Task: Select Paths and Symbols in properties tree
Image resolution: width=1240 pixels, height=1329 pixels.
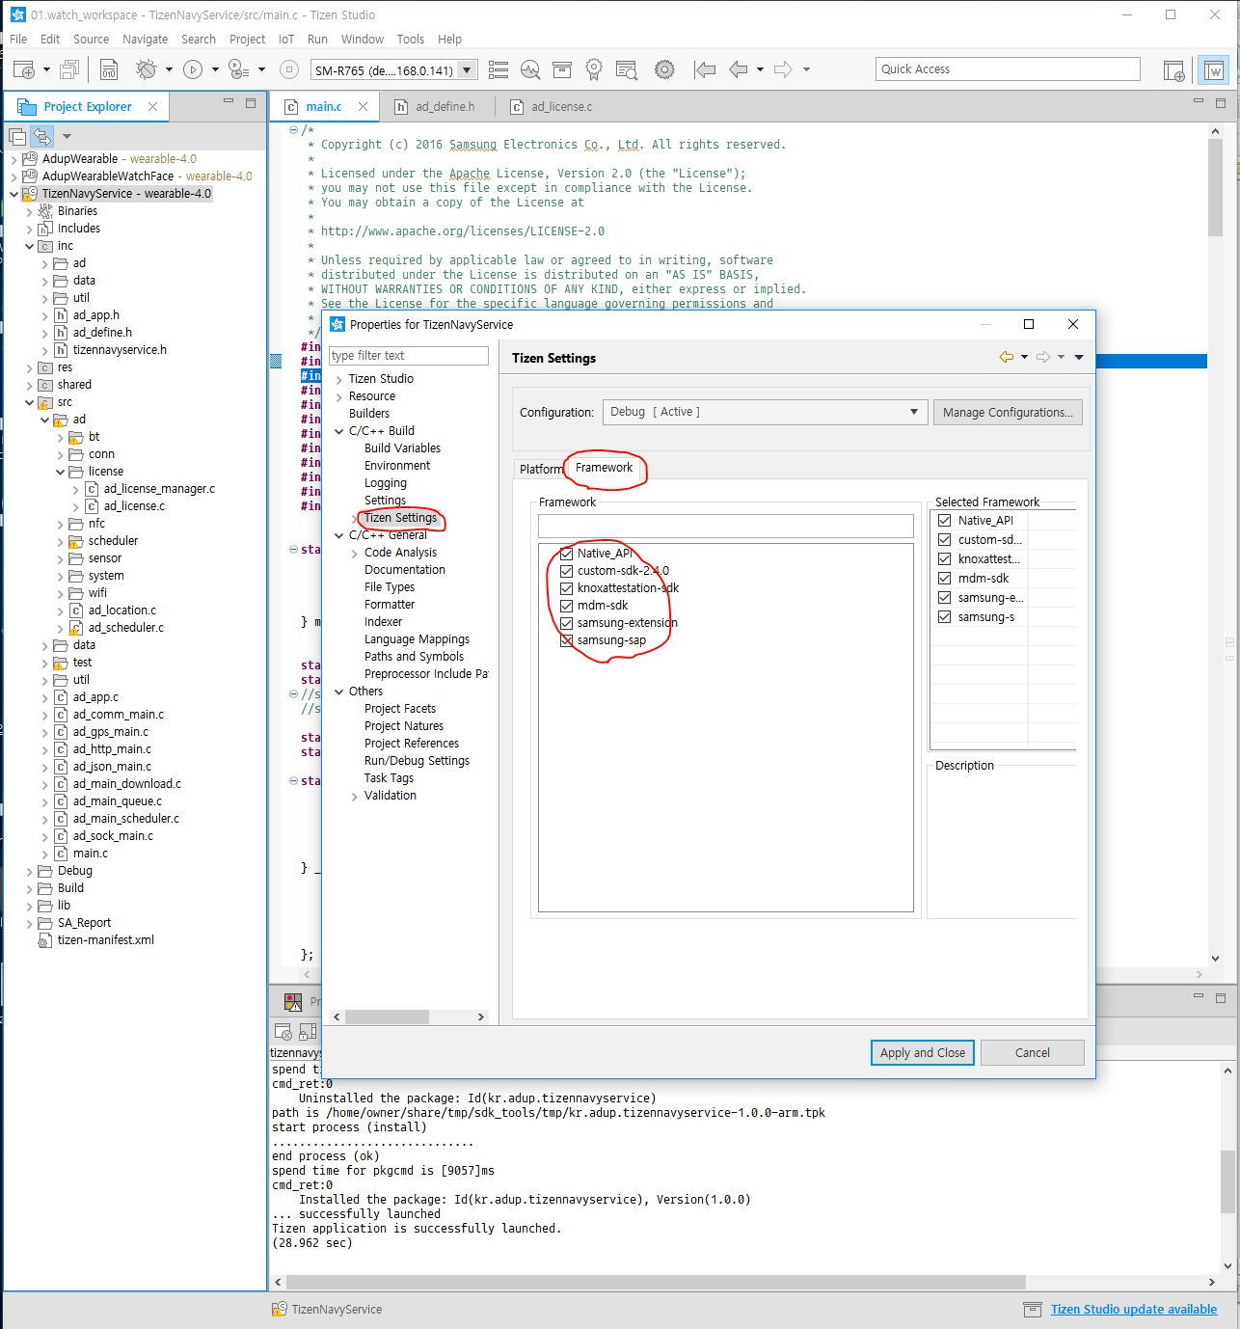Action: pos(414,657)
